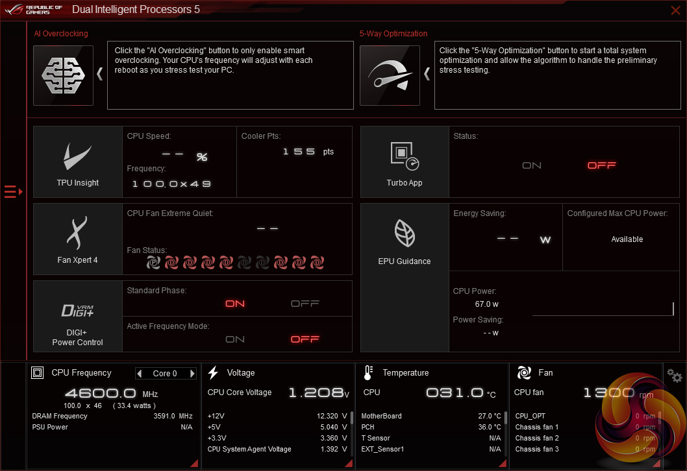
Task: Click the Voltage panel scrollbar
Action: (351, 418)
